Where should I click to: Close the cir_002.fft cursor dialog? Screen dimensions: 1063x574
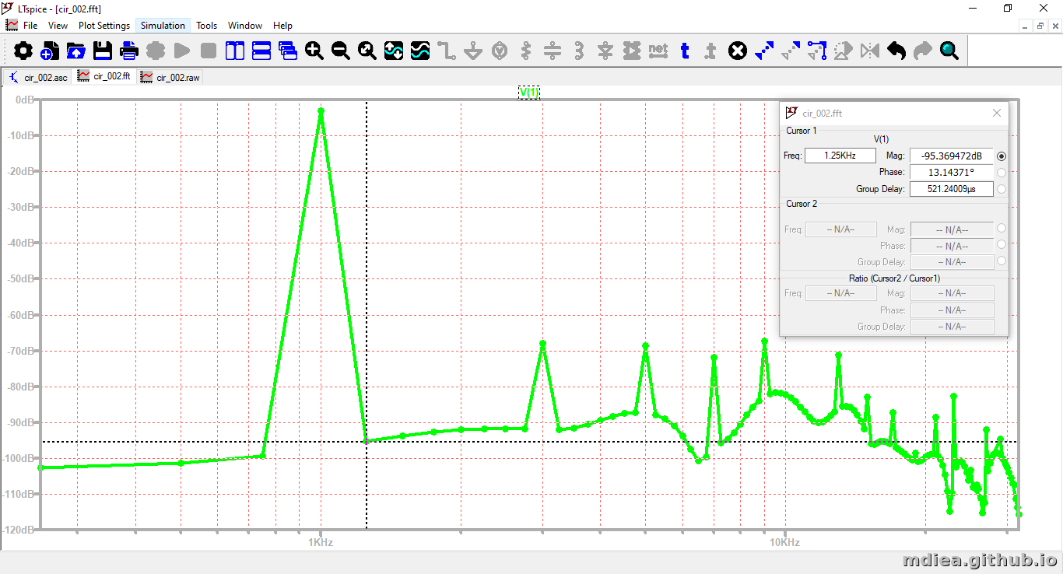[x=997, y=113]
